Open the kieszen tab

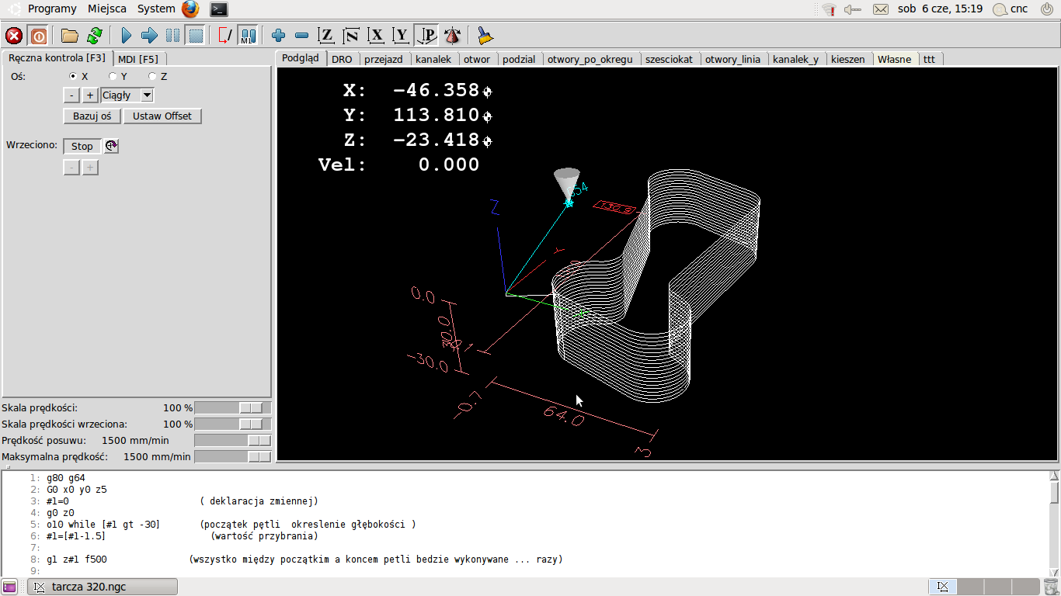click(848, 59)
